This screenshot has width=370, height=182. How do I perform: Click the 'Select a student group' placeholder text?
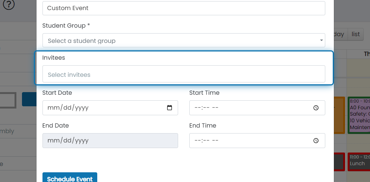click(82, 41)
